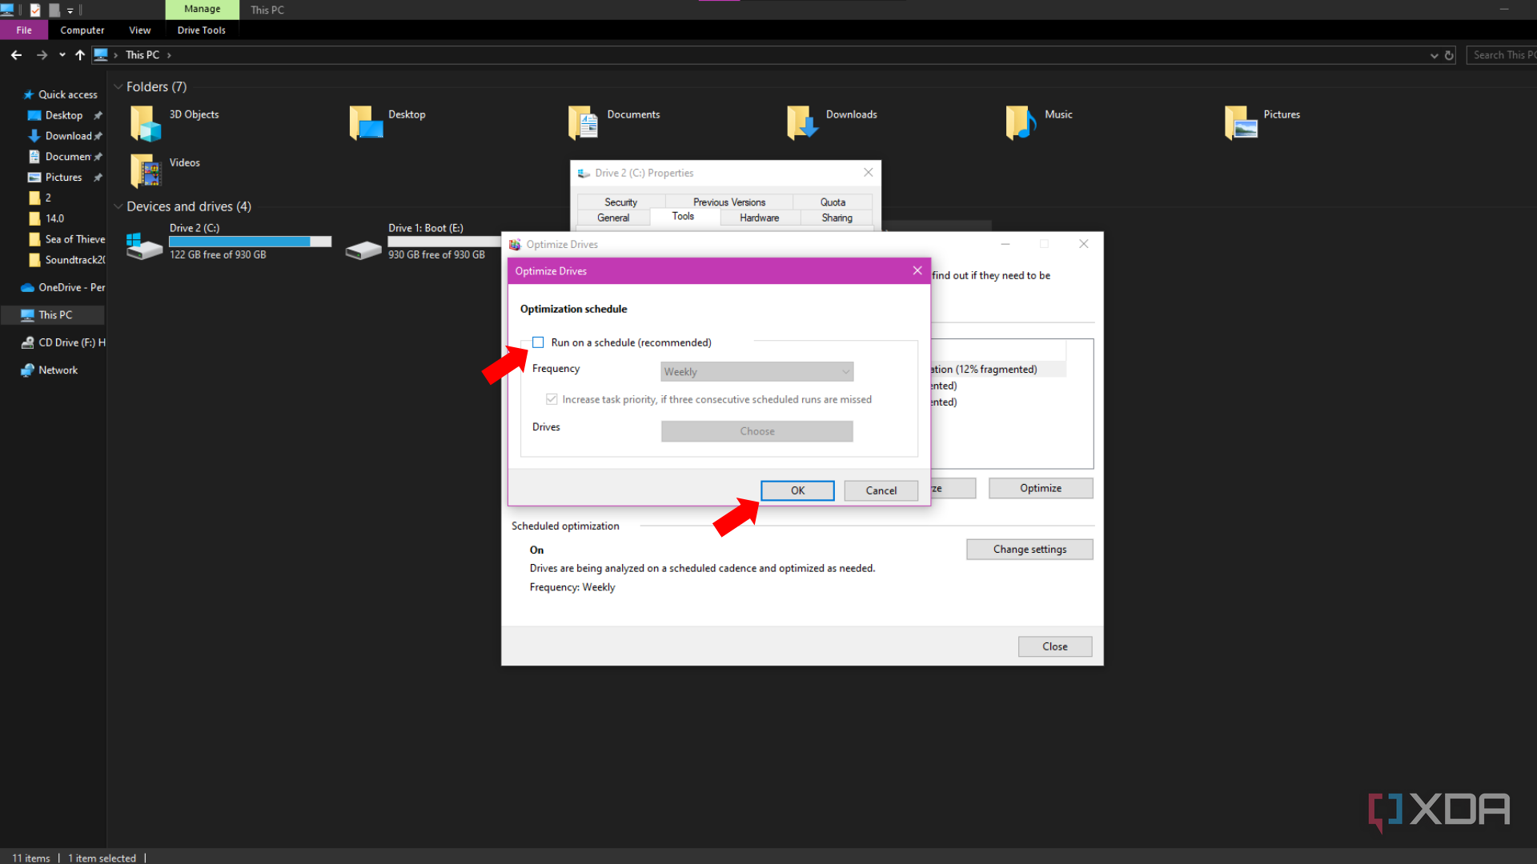Image resolution: width=1537 pixels, height=864 pixels.
Task: Collapse the Devices and drives section
Action: point(118,206)
